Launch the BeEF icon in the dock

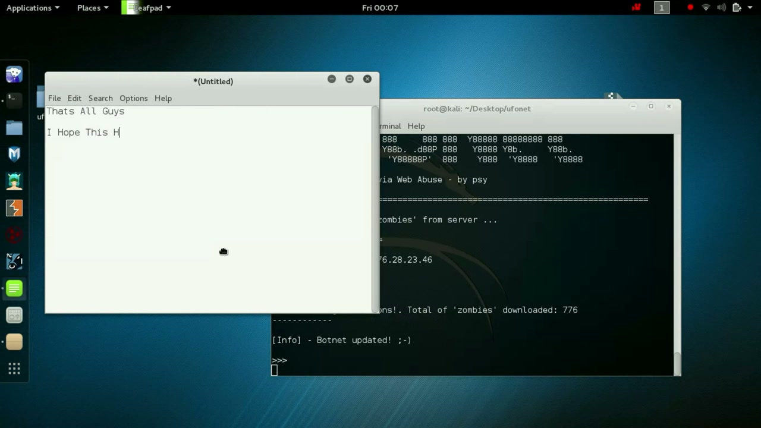pos(14,262)
